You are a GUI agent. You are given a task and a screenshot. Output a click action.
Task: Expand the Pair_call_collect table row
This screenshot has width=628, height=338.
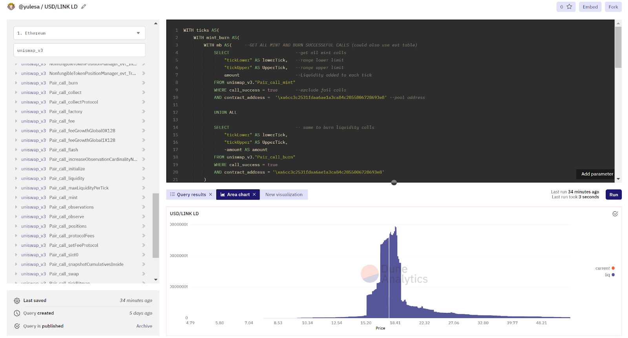click(x=16, y=92)
